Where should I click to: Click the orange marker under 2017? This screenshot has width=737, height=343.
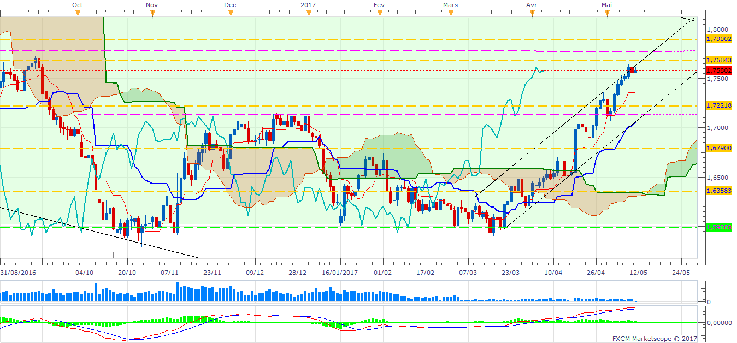pos(308,14)
